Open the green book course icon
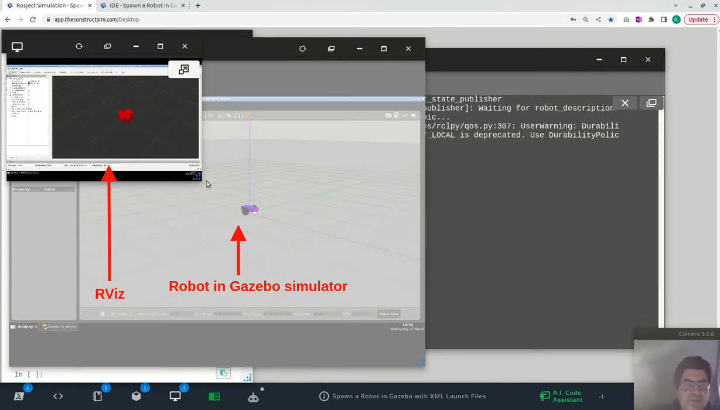The image size is (720, 410). (x=214, y=397)
